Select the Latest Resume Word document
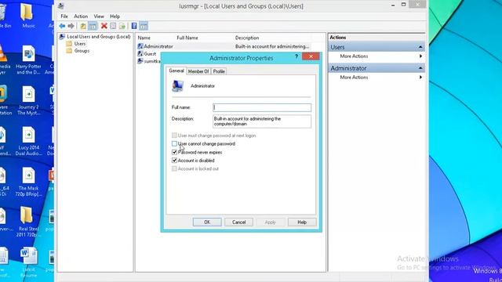The image size is (502, 282). pyautogui.click(x=28, y=262)
